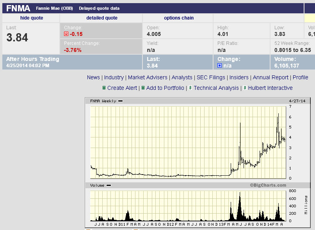The width and height of the screenshot is (315, 230).
Task: Open the Technical Analysis link
Action: [216, 88]
